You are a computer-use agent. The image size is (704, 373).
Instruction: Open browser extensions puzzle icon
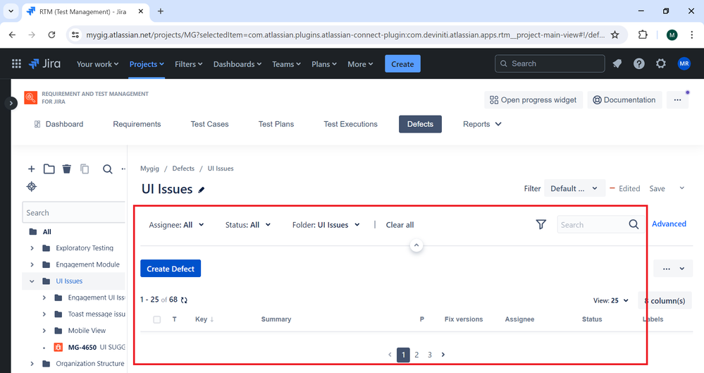pos(643,35)
